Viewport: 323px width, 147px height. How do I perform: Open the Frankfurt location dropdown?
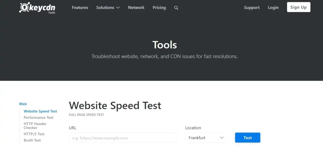(x=206, y=138)
